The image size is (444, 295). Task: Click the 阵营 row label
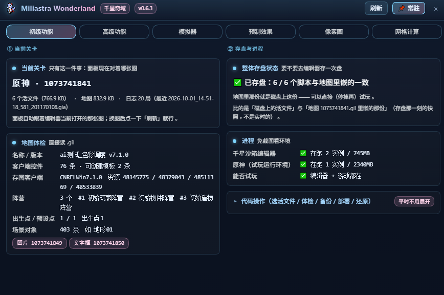18,198
